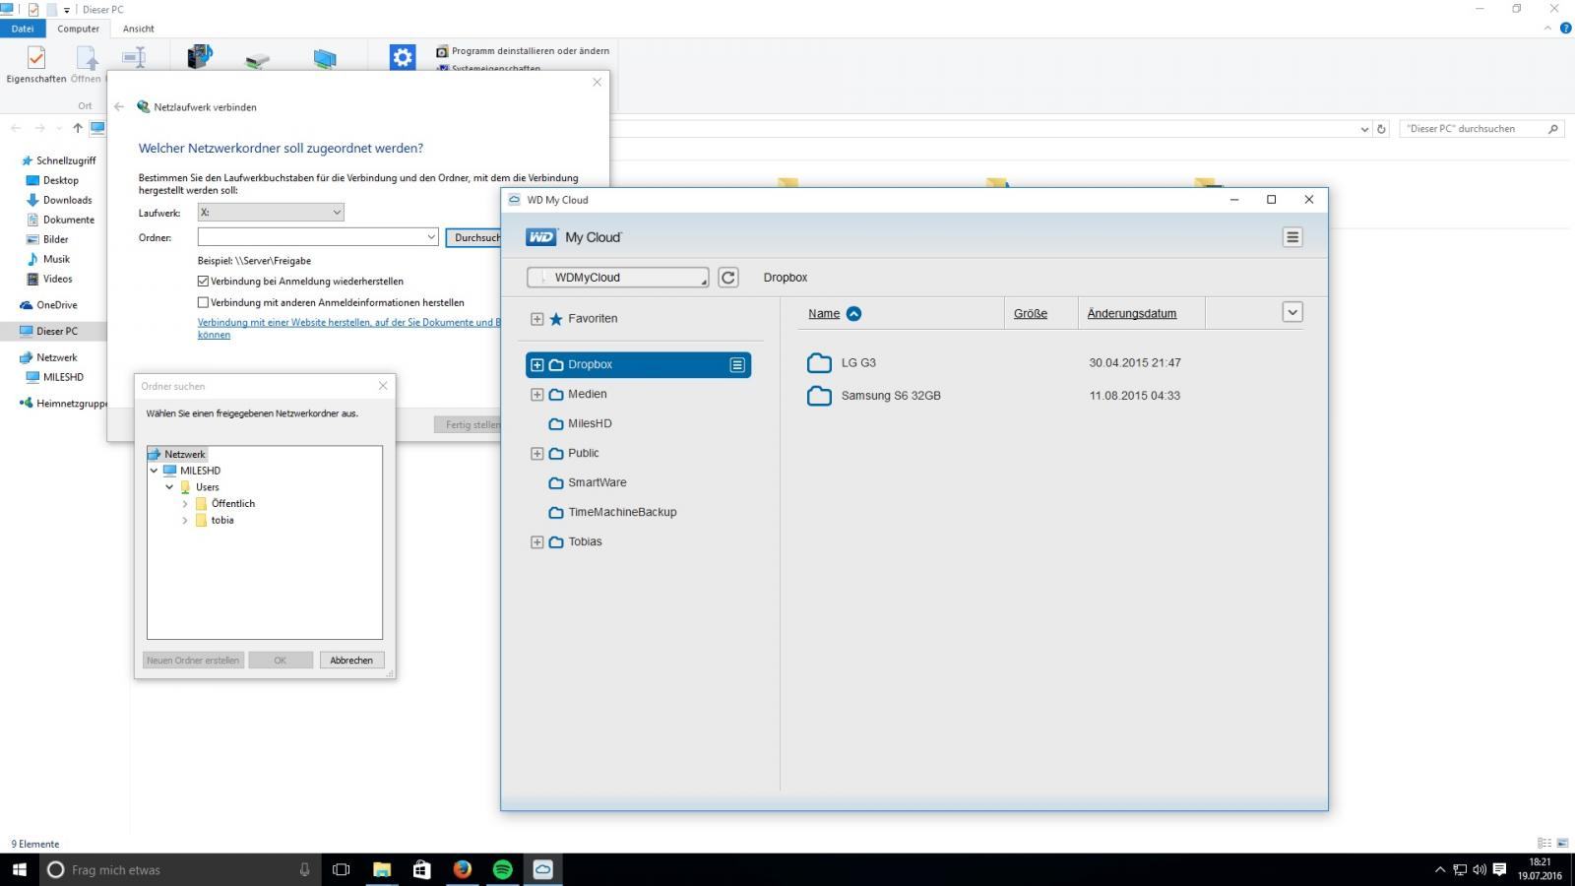Click the media server access ribbon icon

(x=200, y=57)
